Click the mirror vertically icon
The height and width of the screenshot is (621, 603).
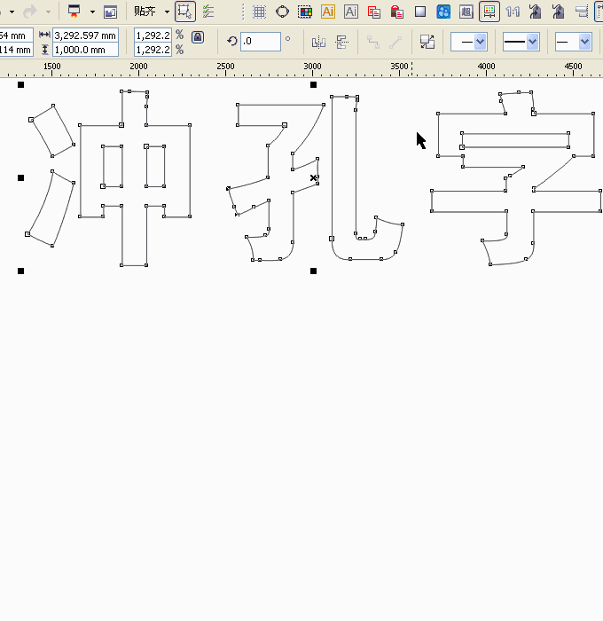pos(341,42)
